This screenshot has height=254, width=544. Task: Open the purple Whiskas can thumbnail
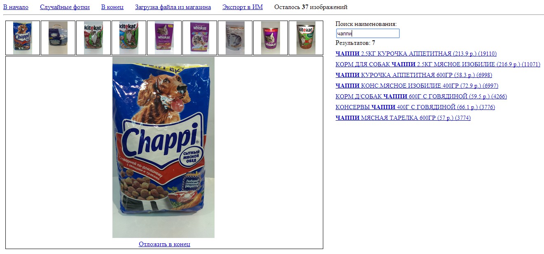[271, 38]
